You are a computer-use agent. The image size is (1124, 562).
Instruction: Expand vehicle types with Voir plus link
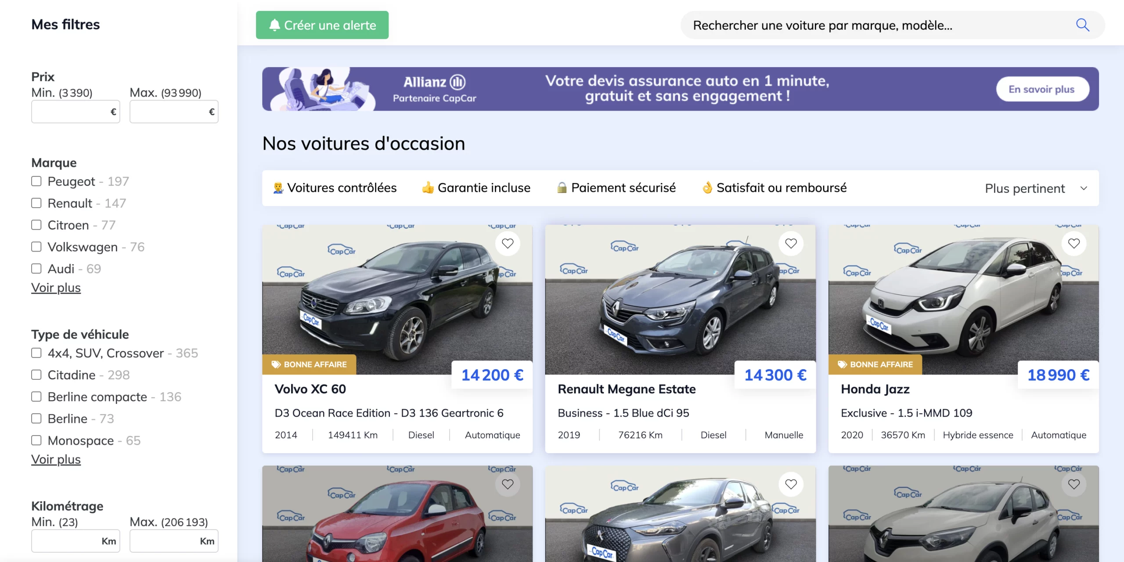[56, 459]
